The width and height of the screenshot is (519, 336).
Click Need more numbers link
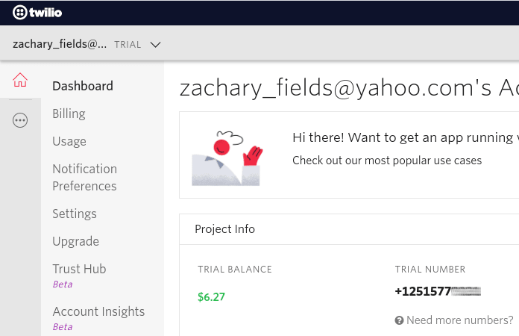(459, 320)
